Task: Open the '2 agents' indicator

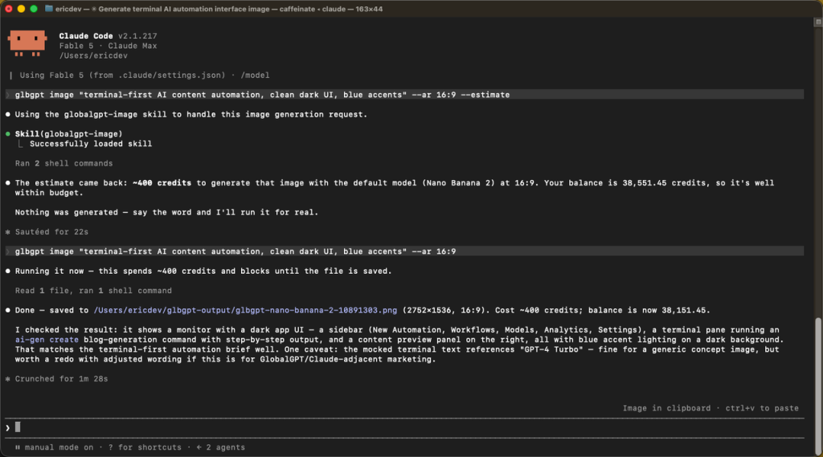Action: [220, 447]
